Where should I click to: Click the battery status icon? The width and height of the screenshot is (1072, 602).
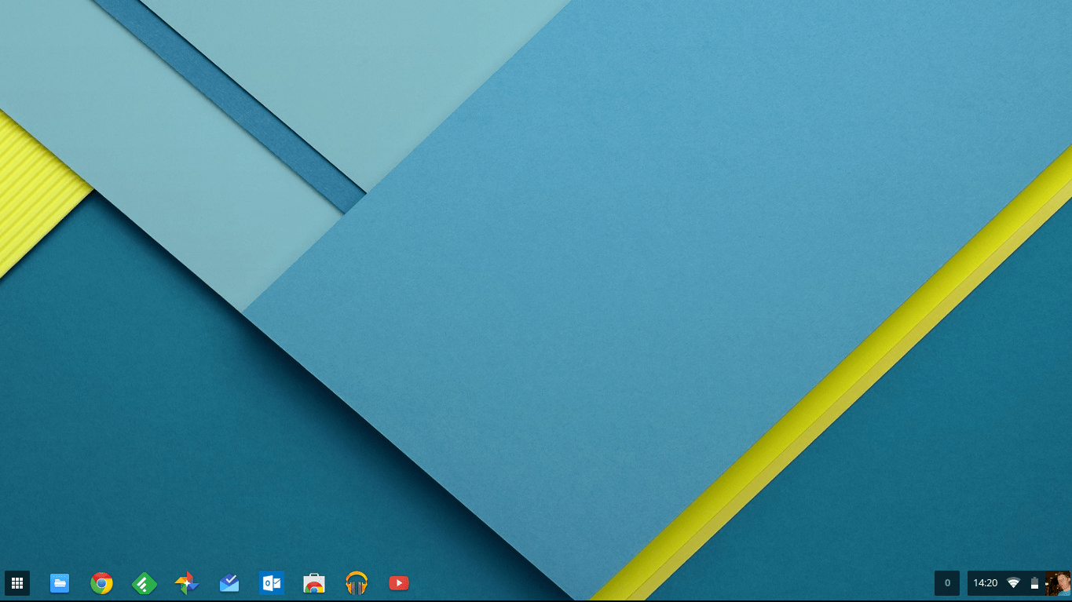tap(1034, 583)
